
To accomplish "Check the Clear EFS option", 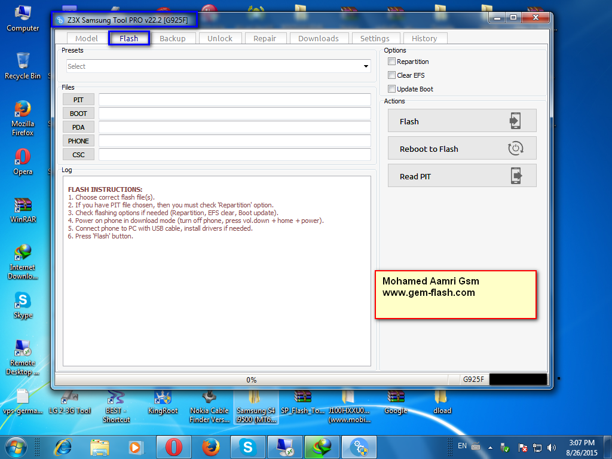I will (x=392, y=75).
